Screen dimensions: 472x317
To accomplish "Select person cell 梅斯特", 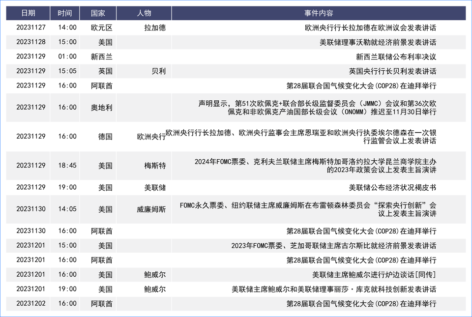I will pos(155,166).
